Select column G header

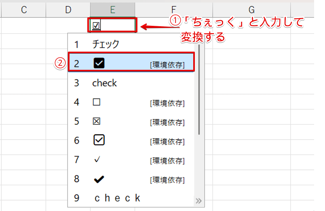251,10
